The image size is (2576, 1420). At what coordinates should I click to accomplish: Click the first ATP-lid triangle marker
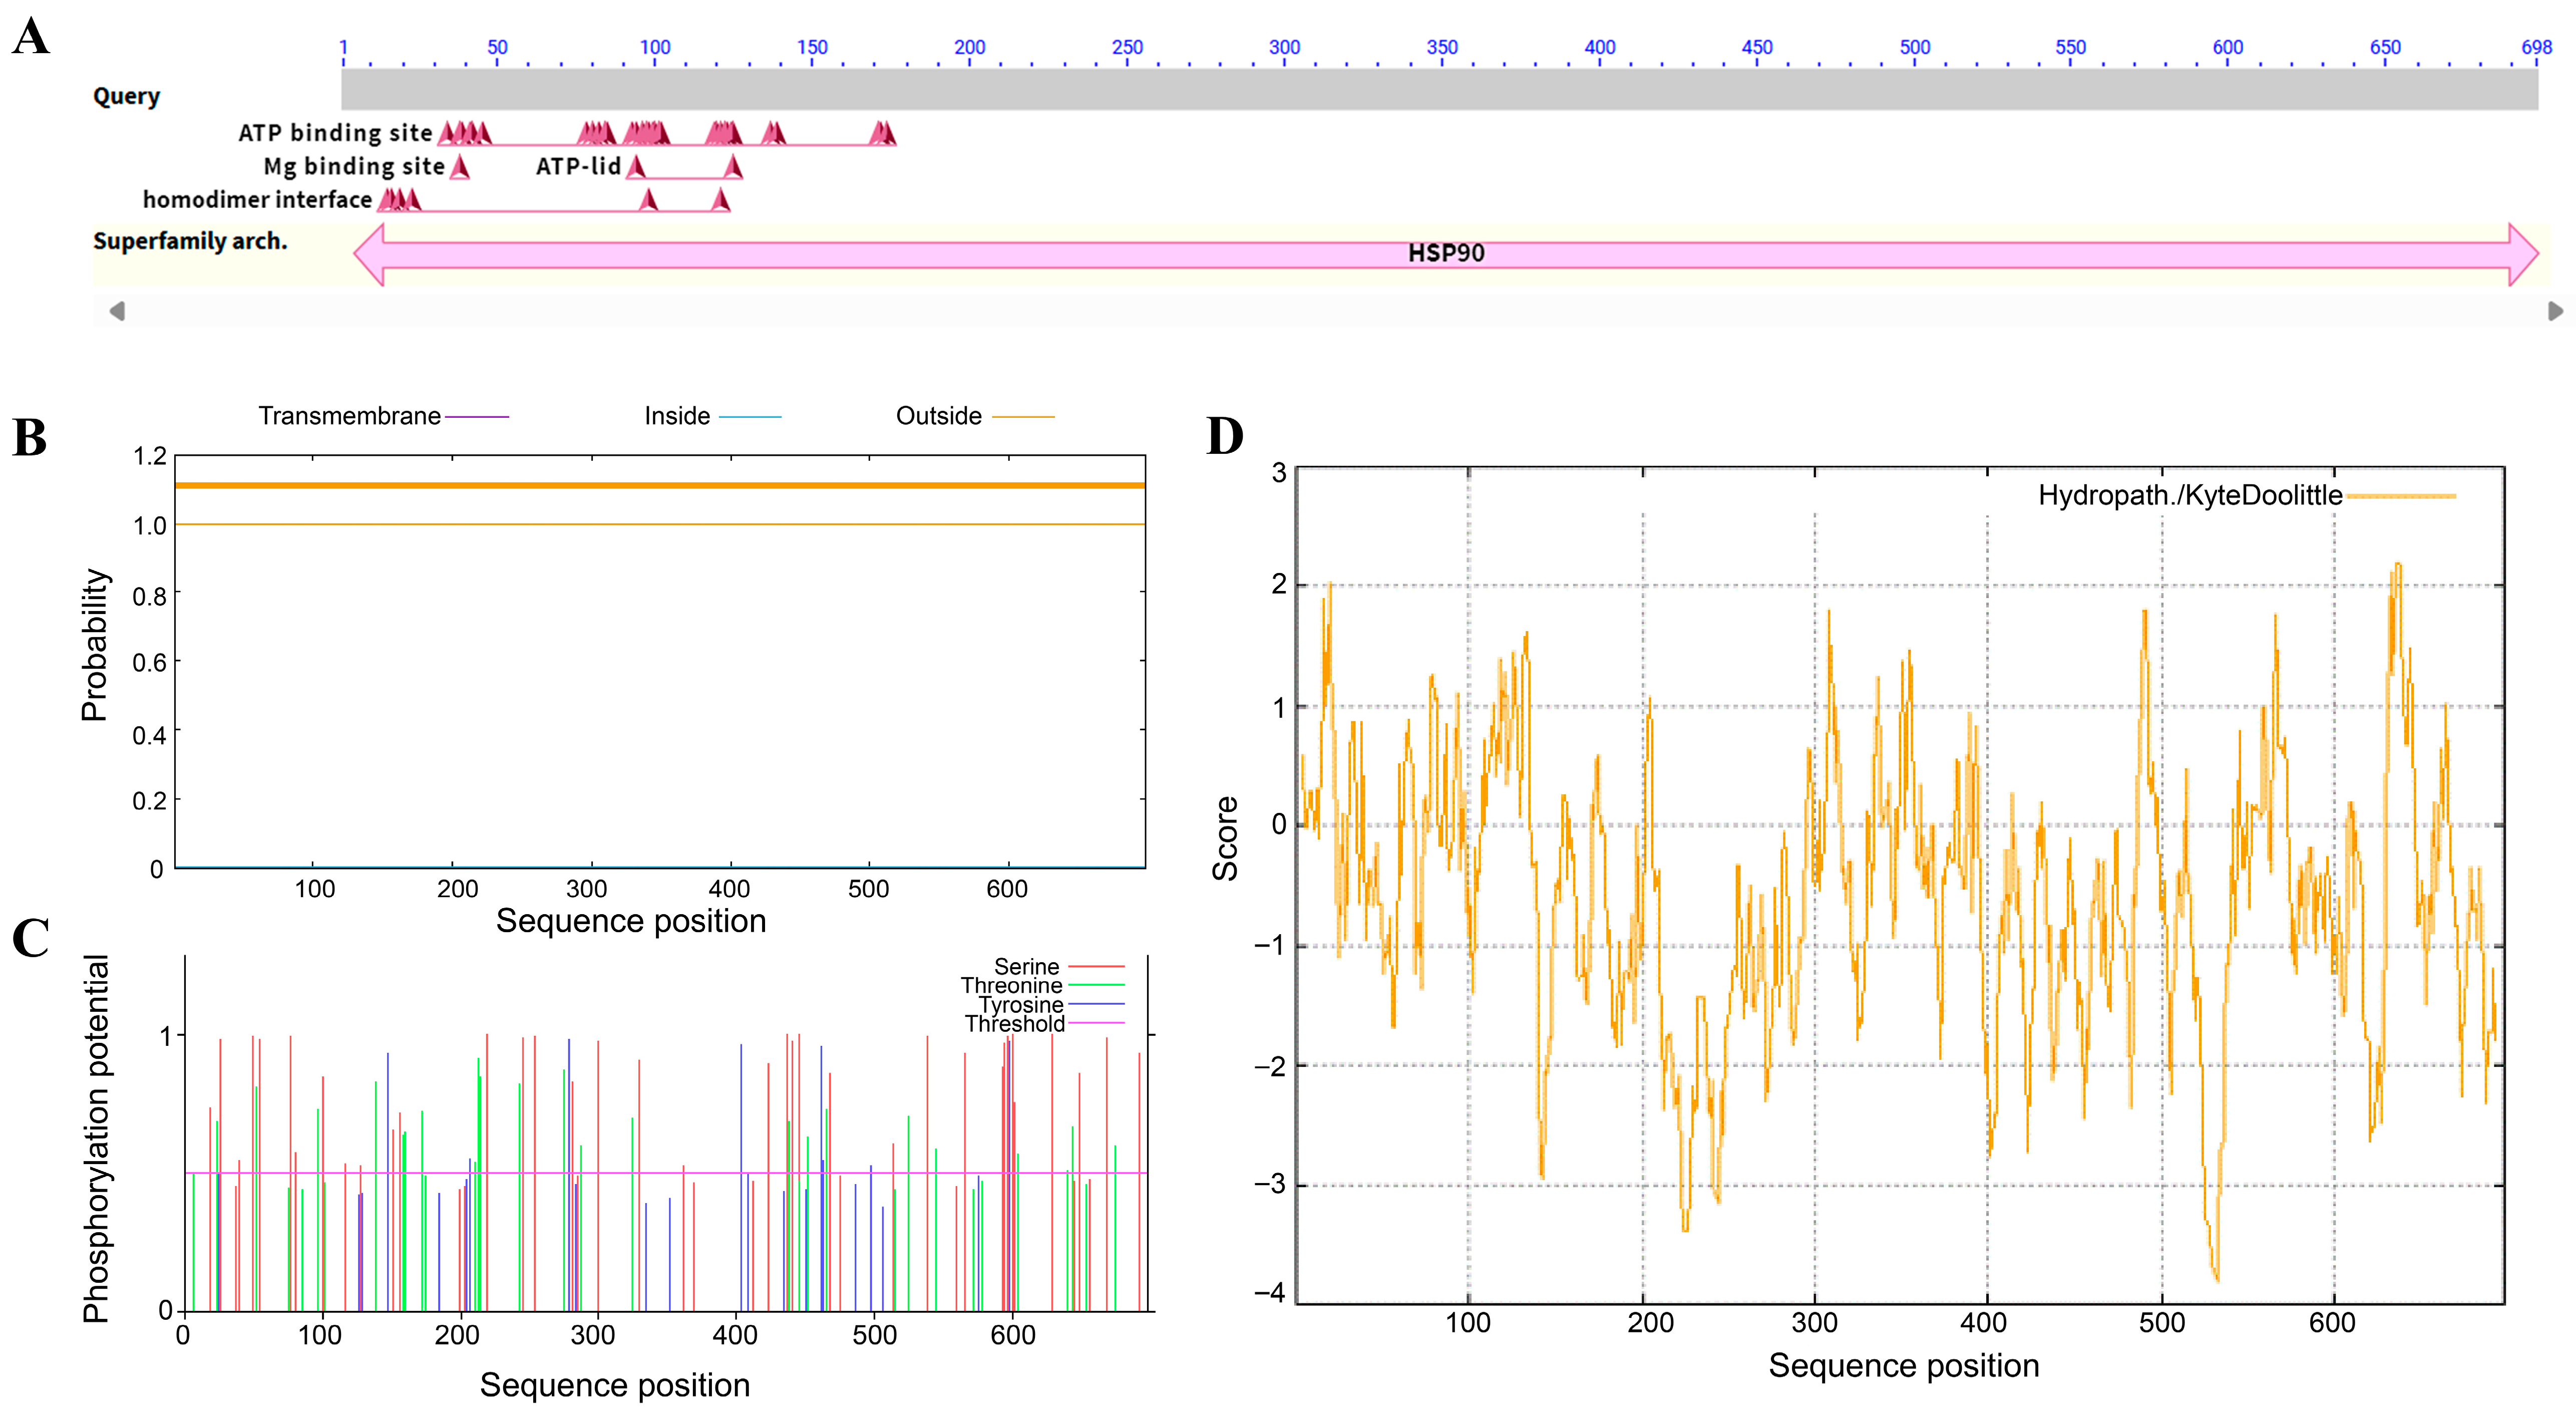point(636,167)
